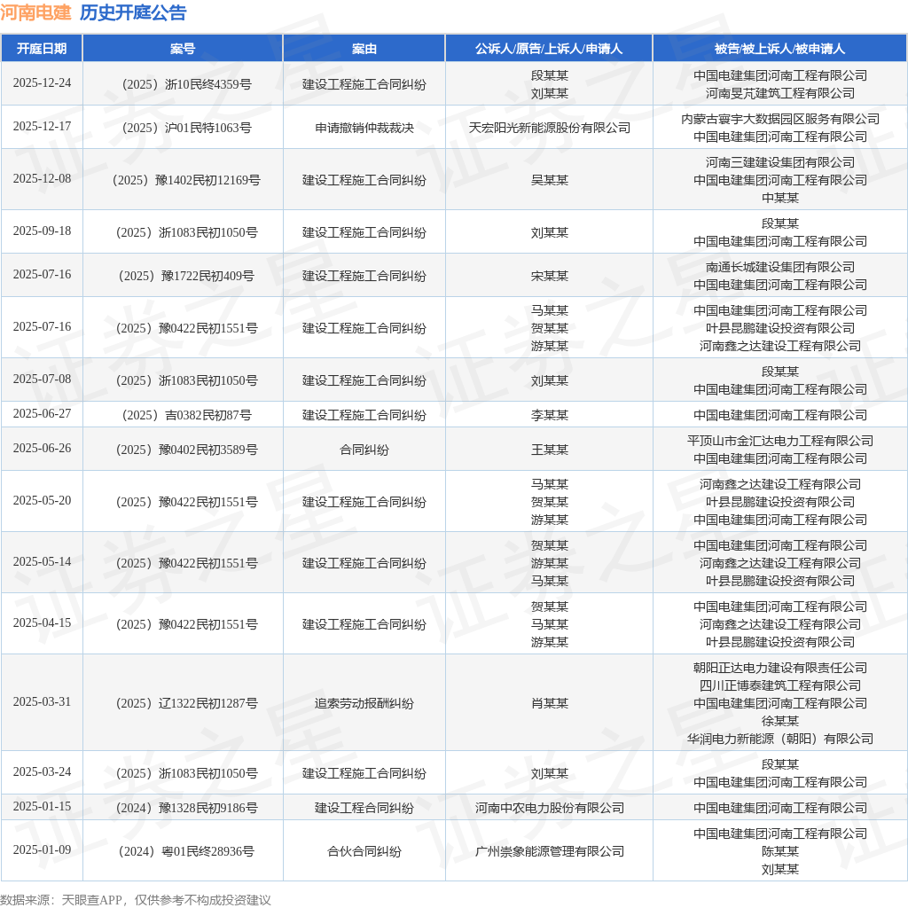
Task: Click defendant 内蒙古寰宇大数据园区服务有限公司
Action: (780, 120)
